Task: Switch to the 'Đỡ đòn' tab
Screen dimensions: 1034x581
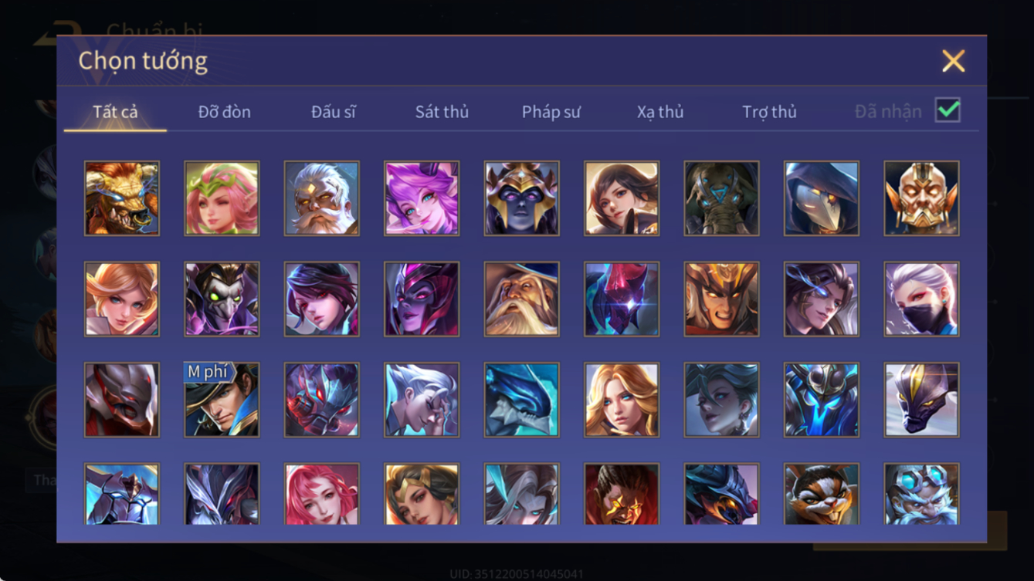Action: (224, 112)
